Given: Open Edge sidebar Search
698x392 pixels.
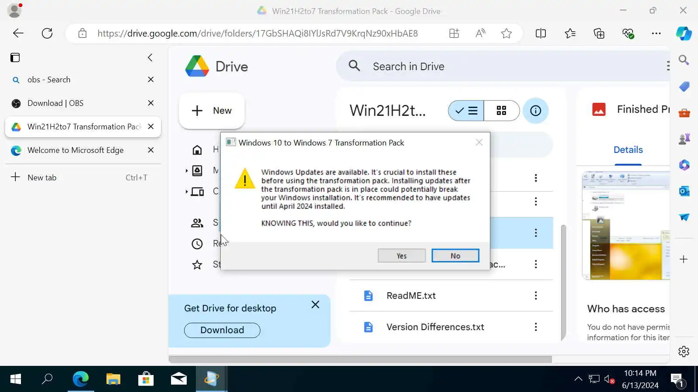Looking at the screenshot, I should [x=684, y=60].
